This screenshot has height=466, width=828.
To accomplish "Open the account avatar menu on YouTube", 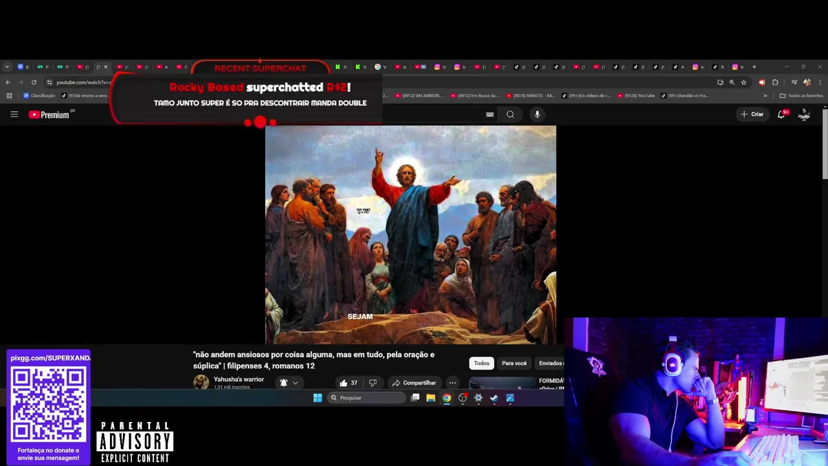I will coord(804,115).
